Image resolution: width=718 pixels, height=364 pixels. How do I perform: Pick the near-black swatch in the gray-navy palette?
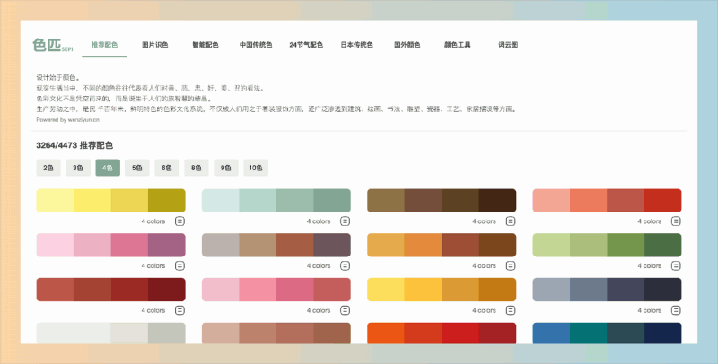coord(663,290)
